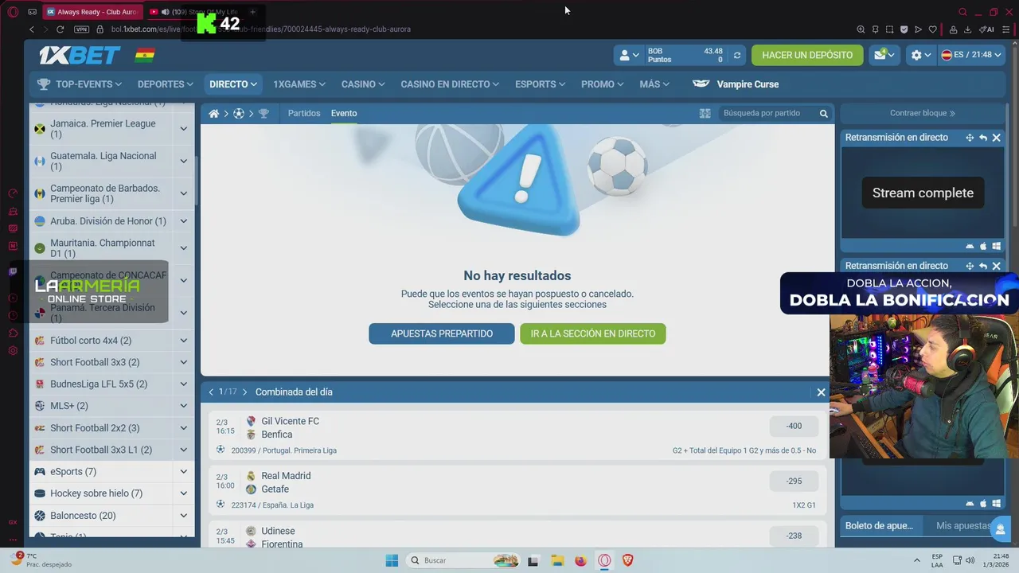Switch to the Story Of My Life tab
This screenshot has height=573, width=1019.
tap(195, 12)
